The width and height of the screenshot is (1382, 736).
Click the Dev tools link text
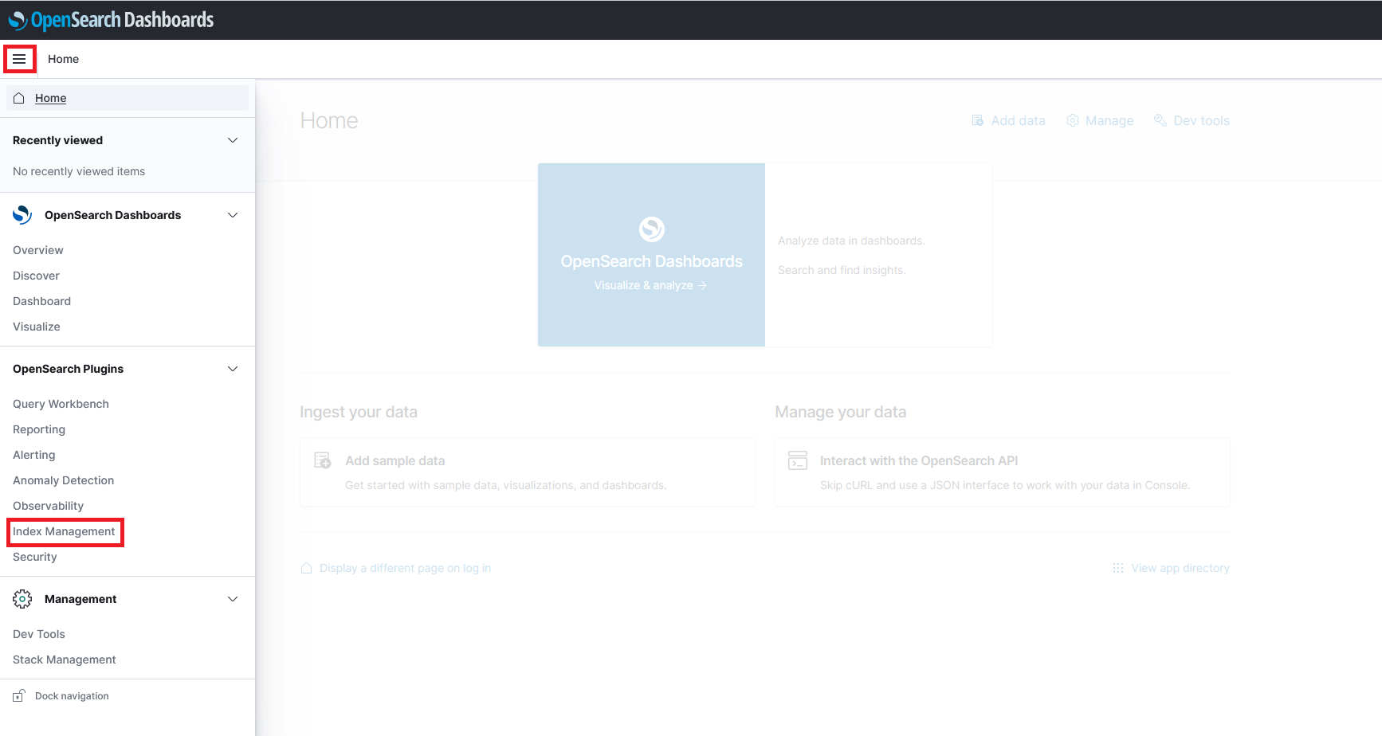1201,120
